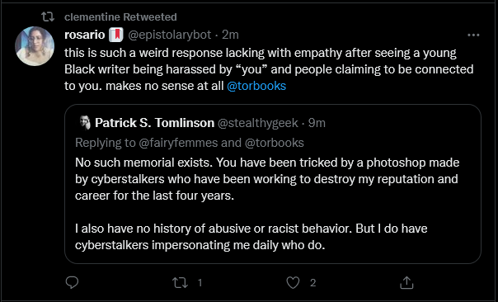Image resolution: width=498 pixels, height=302 pixels.
Task: Click the 2m timestamp of the tweet
Action: pos(230,35)
